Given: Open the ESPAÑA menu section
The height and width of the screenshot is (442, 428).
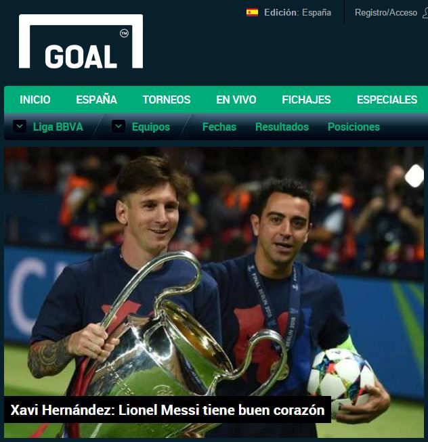Looking at the screenshot, I should 96,100.
